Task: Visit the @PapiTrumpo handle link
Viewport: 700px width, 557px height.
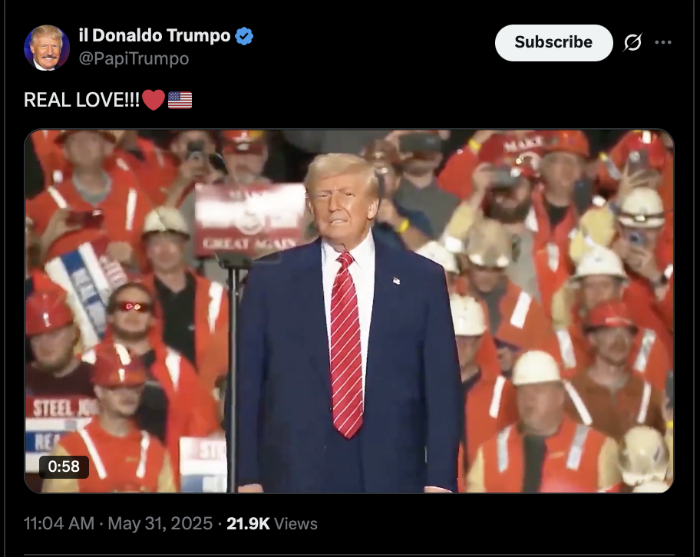Action: coord(134,58)
